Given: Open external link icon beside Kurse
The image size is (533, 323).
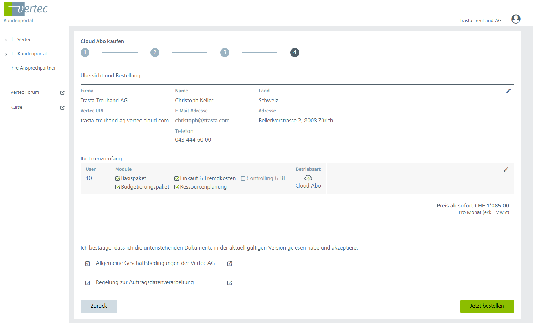Looking at the screenshot, I should pyautogui.click(x=62, y=108).
